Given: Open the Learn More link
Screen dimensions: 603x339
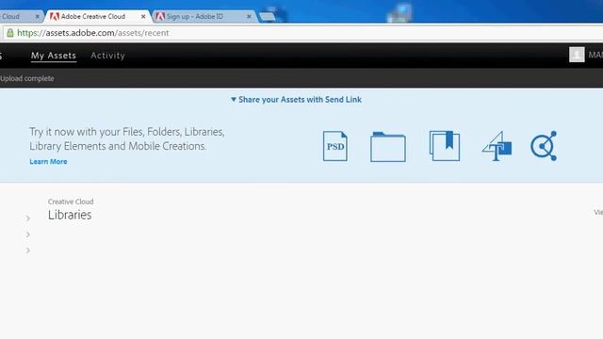Looking at the screenshot, I should coord(48,162).
